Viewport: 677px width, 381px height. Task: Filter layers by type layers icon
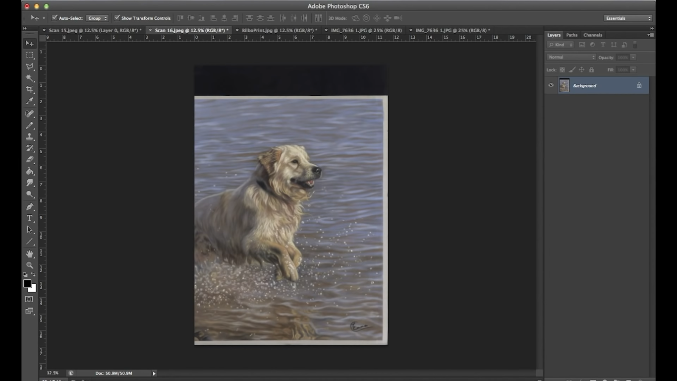pos(603,45)
